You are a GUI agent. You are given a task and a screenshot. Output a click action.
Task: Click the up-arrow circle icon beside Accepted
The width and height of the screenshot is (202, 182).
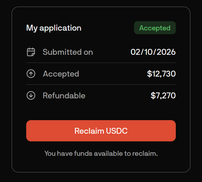click(31, 74)
